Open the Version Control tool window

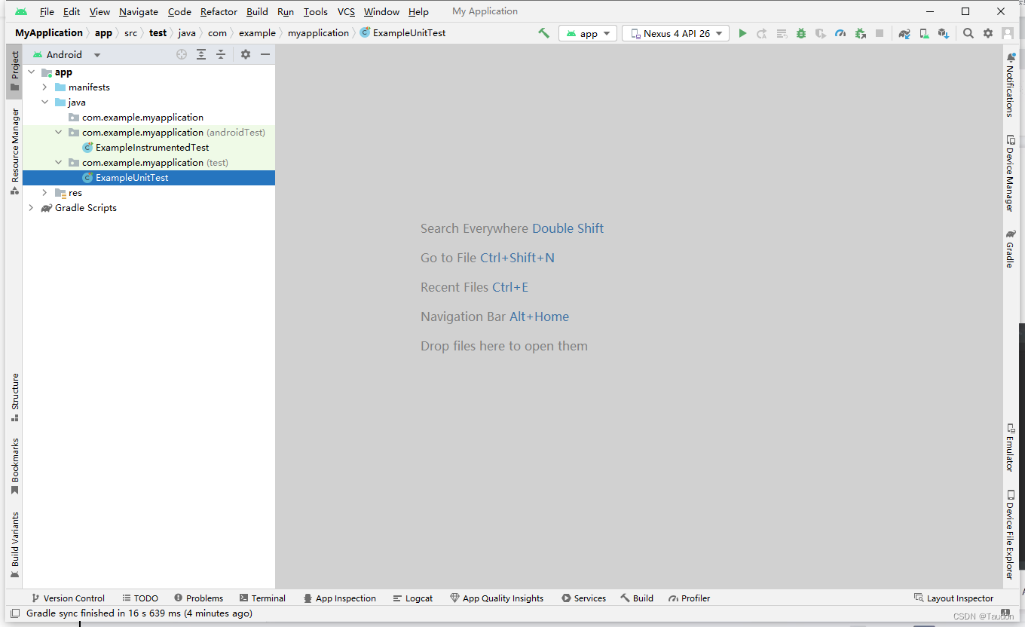pyautogui.click(x=68, y=598)
